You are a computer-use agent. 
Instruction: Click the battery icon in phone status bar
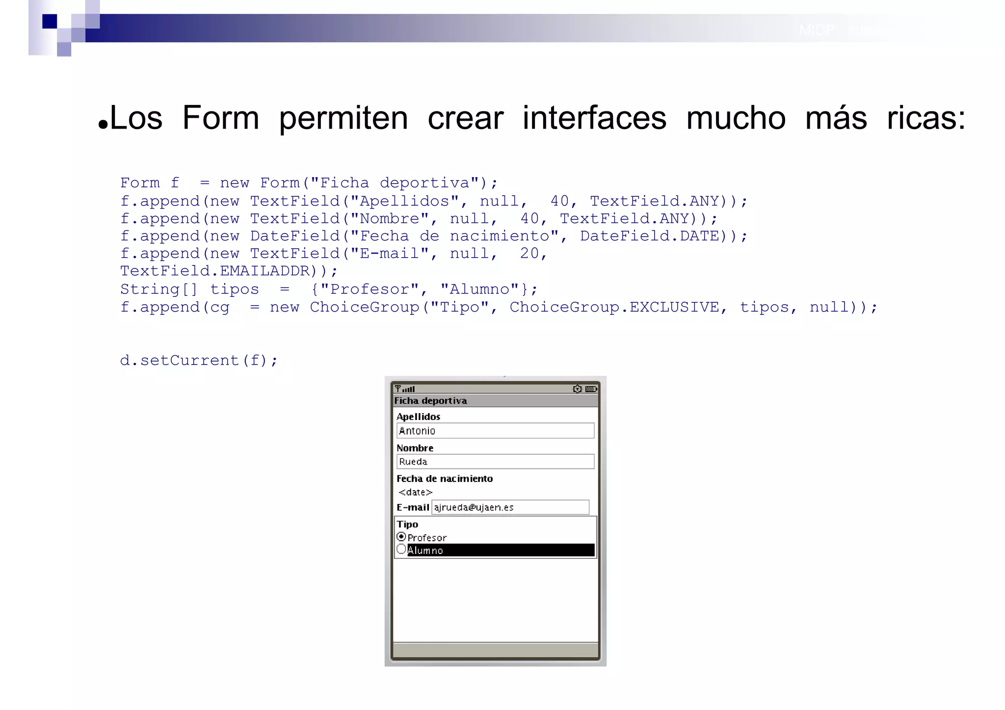pyautogui.click(x=591, y=389)
